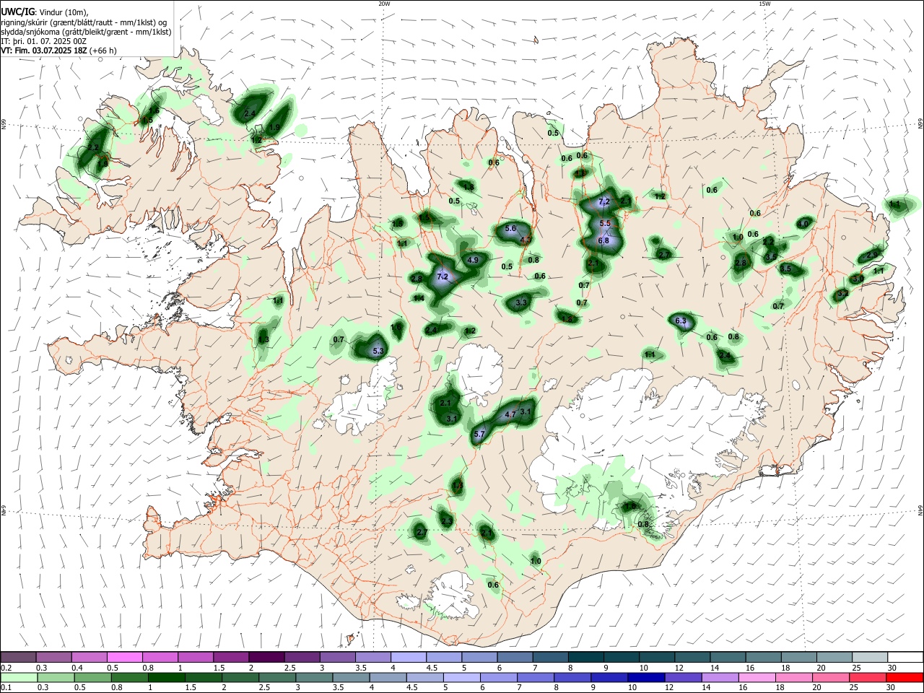This screenshot has width=924, height=693.
Task: Click the "UWC/IG: Vindur (10m)," title line
Action: point(44,12)
